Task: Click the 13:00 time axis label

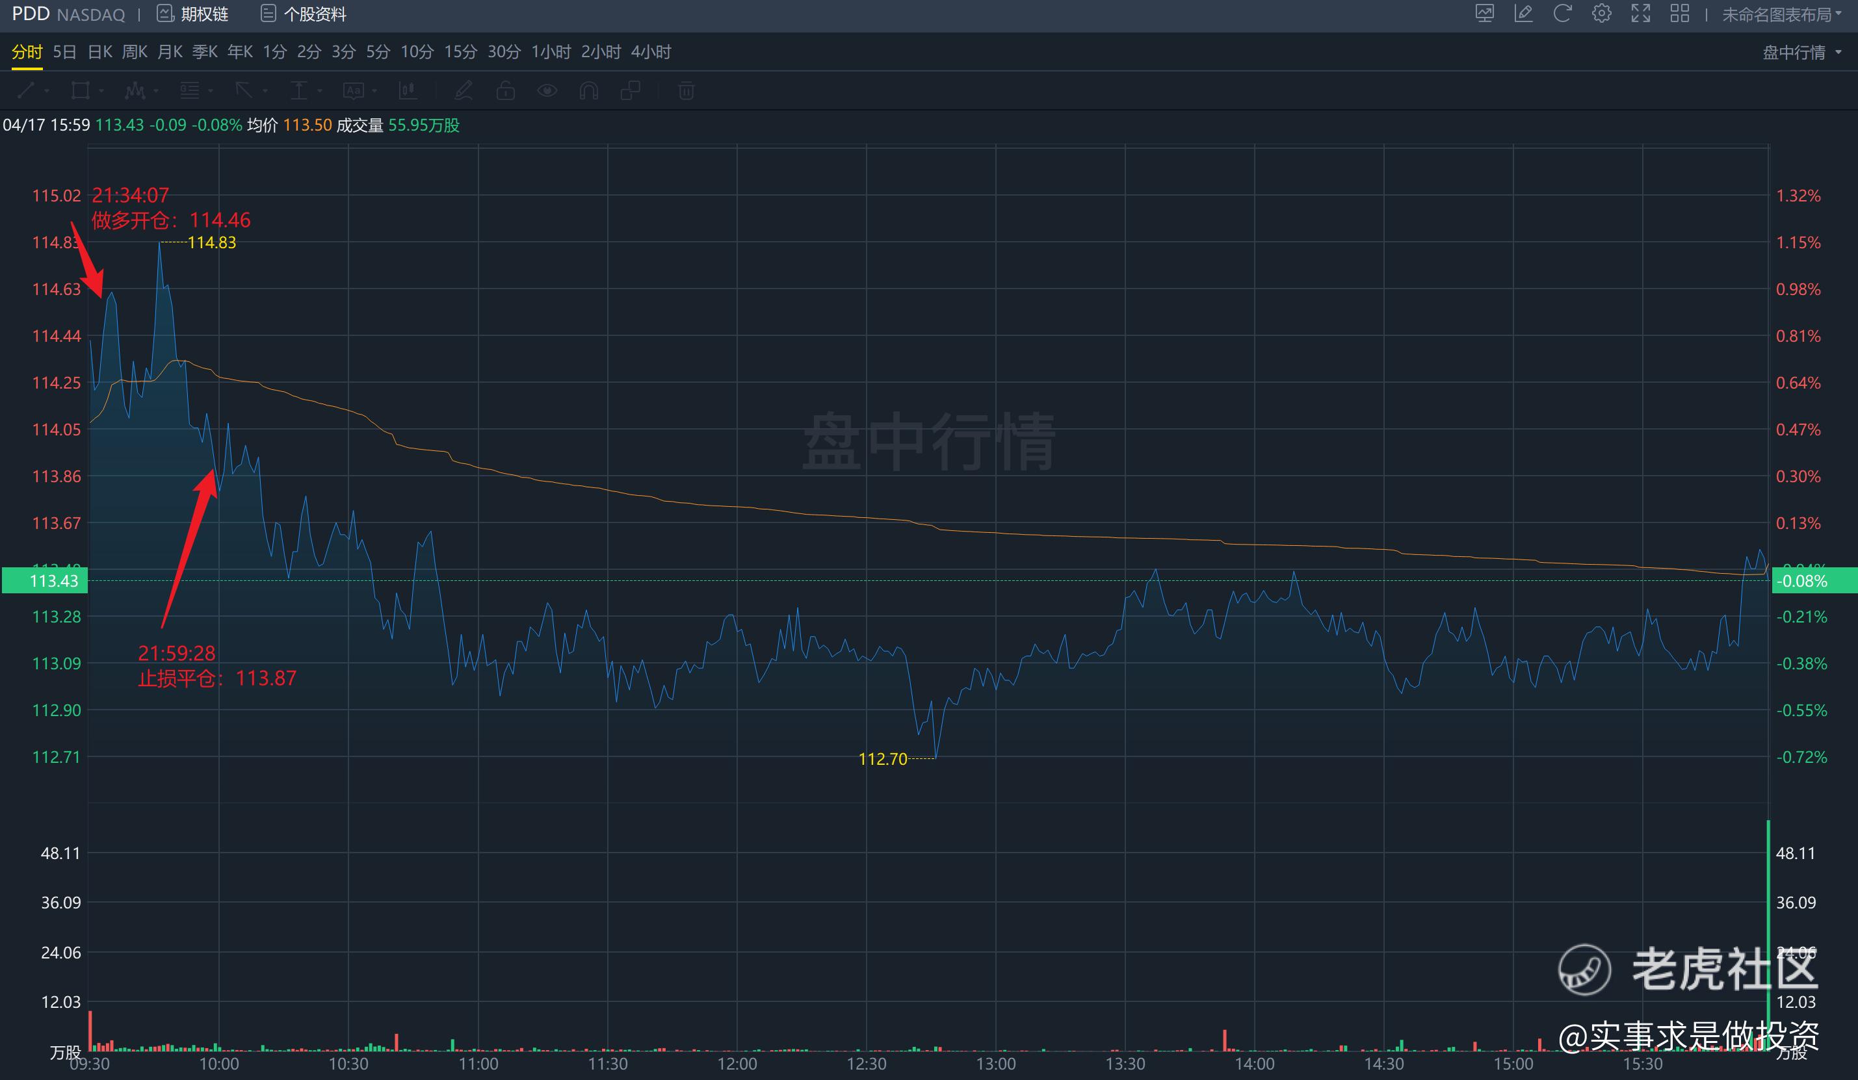Action: (x=995, y=1064)
